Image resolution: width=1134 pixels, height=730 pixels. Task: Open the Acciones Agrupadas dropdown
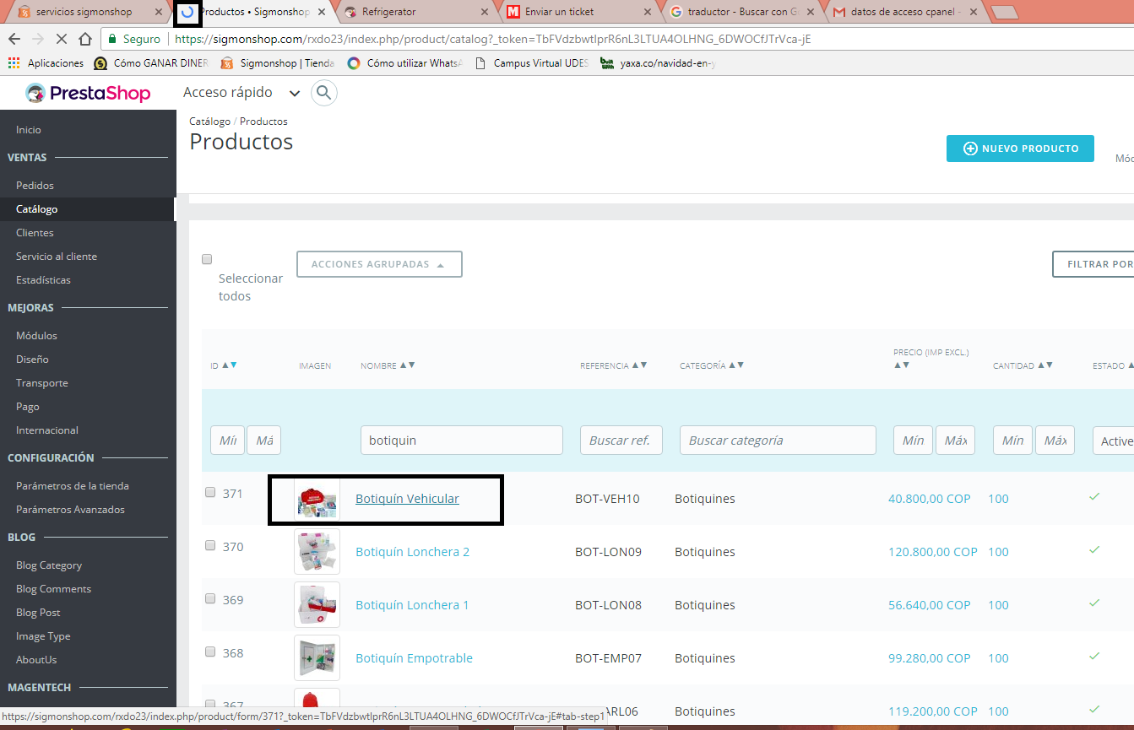click(x=379, y=264)
